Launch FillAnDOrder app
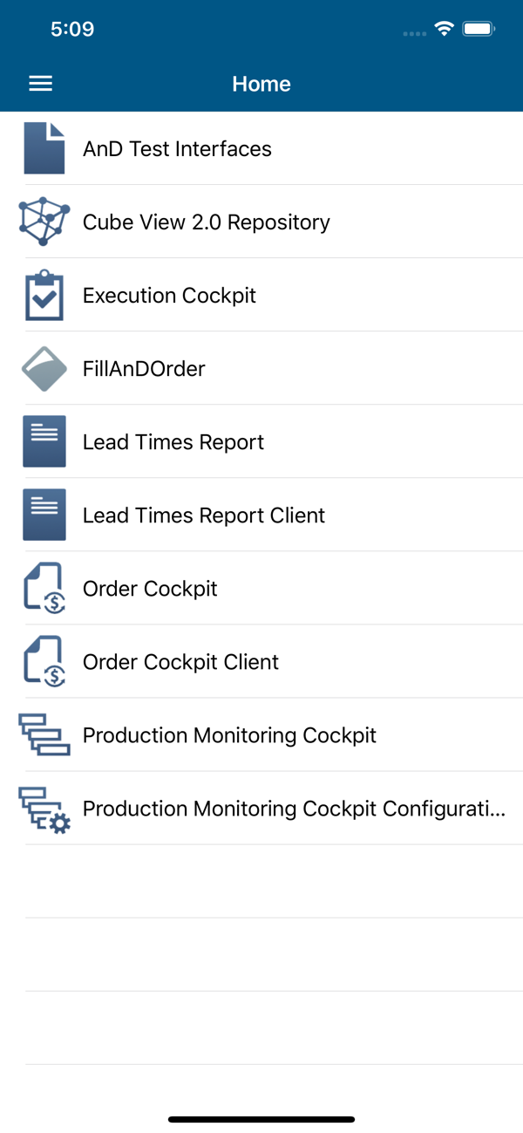This screenshot has height=1133, width=523. (261, 368)
